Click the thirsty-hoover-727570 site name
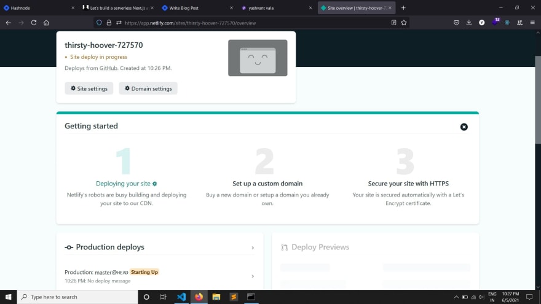The height and width of the screenshot is (304, 541). click(104, 45)
